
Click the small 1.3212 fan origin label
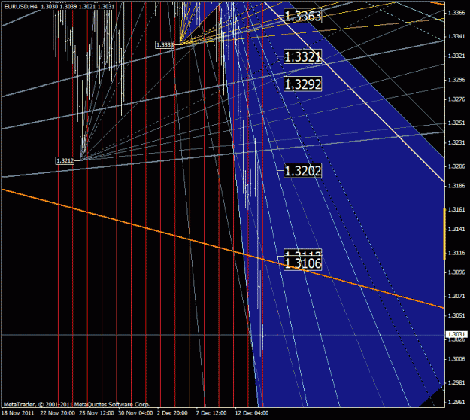65,160
